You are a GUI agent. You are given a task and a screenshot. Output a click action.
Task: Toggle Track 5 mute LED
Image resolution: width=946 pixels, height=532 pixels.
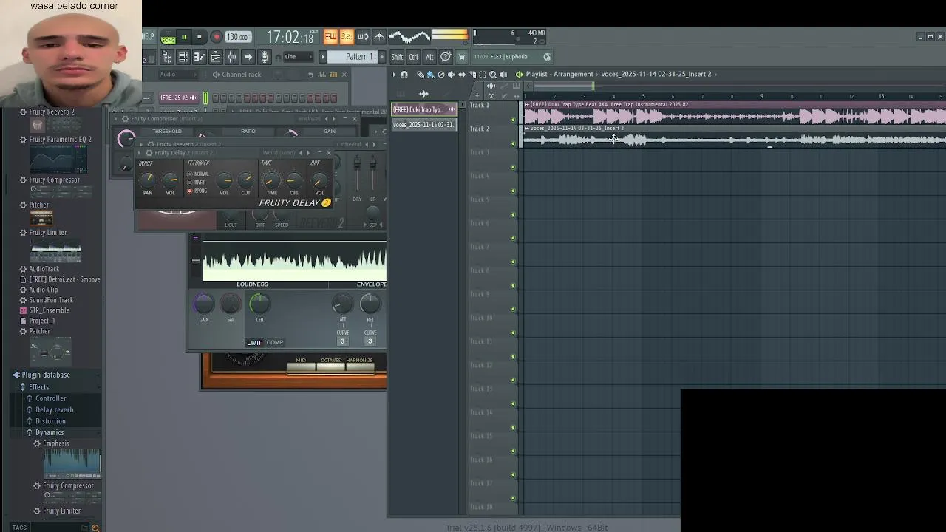click(x=514, y=214)
